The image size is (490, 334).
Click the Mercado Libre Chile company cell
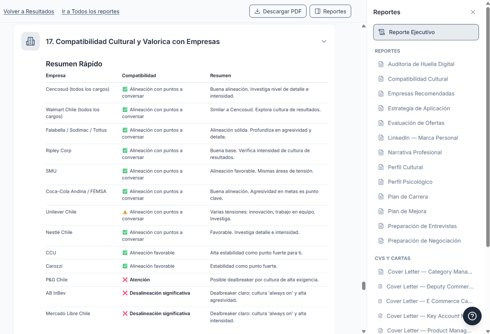(68, 314)
